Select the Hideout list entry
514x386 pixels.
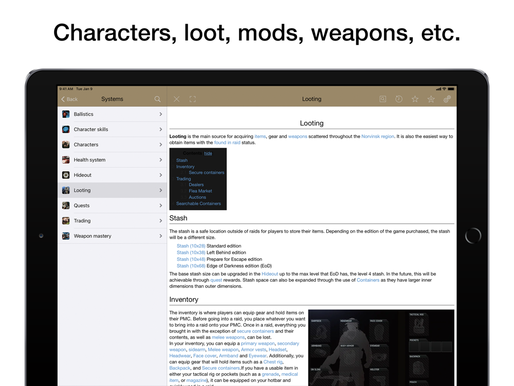pyautogui.click(x=112, y=175)
